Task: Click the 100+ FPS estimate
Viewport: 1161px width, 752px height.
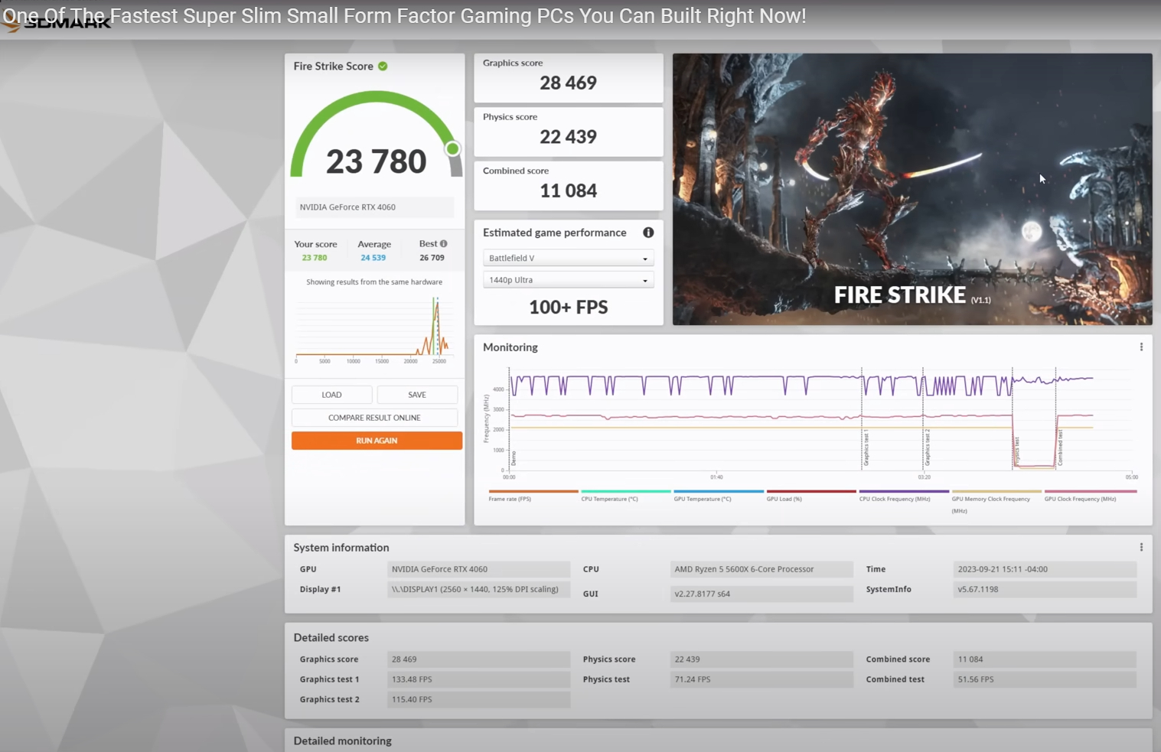Action: tap(569, 308)
